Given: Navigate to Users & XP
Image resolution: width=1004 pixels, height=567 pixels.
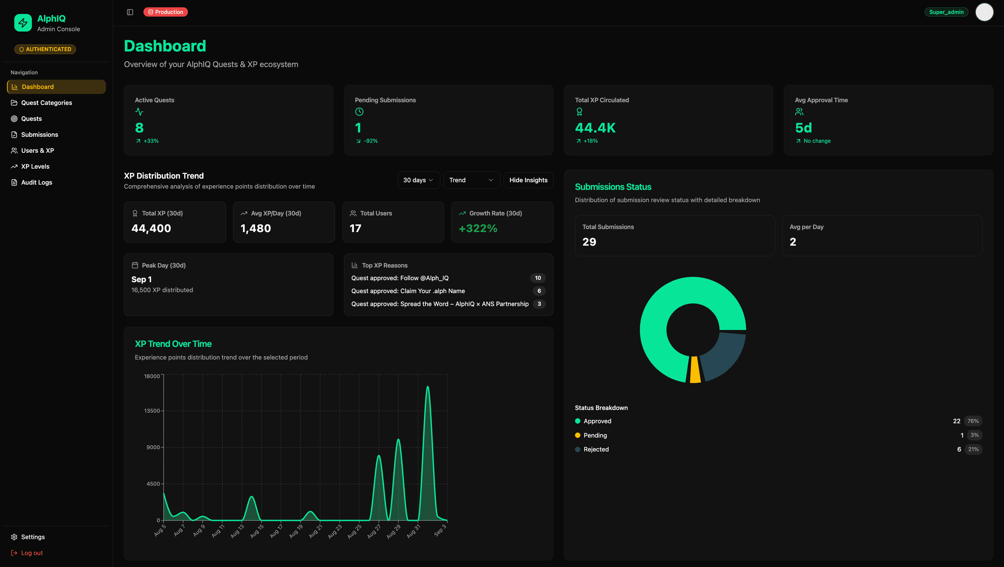Looking at the screenshot, I should [x=56, y=151].
